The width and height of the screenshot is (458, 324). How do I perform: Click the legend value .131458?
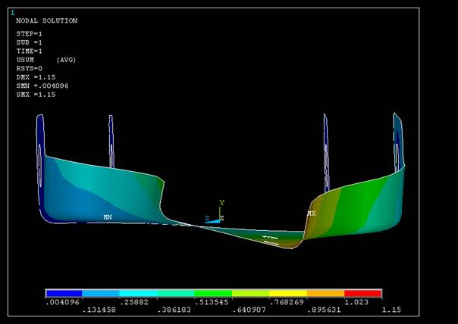99,310
